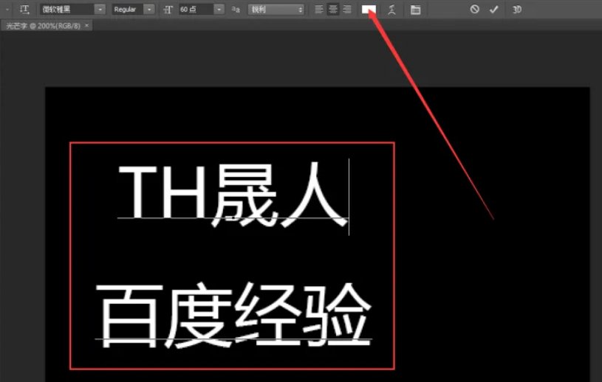Screen dimensions: 602x382
Task: Left align the text
Action: pos(319,10)
